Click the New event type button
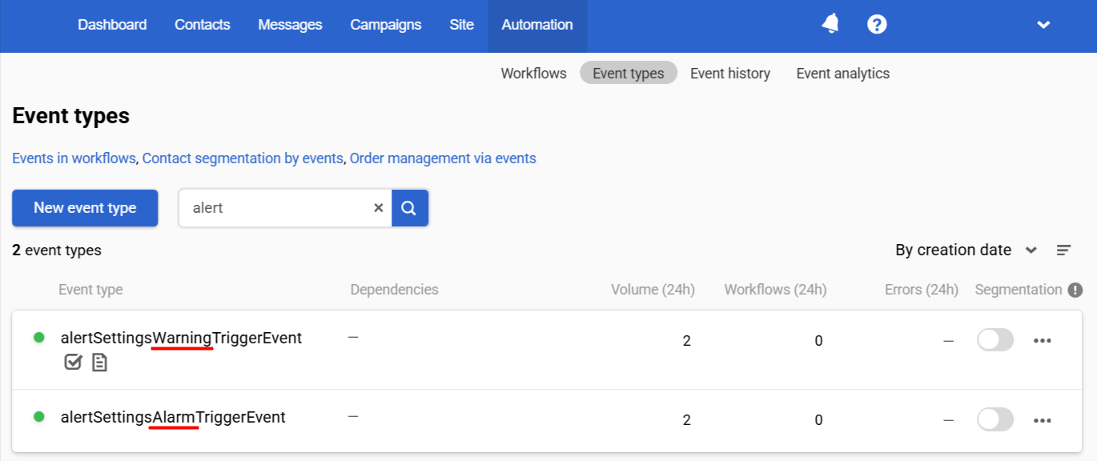Image resolution: width=1097 pixels, height=461 pixels. click(85, 208)
